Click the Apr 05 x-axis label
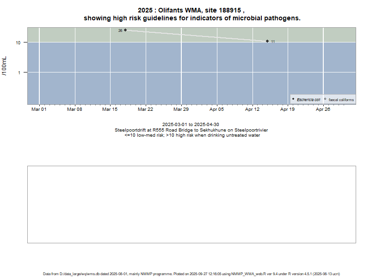This screenshot has width=370, height=277. pyautogui.click(x=216, y=109)
